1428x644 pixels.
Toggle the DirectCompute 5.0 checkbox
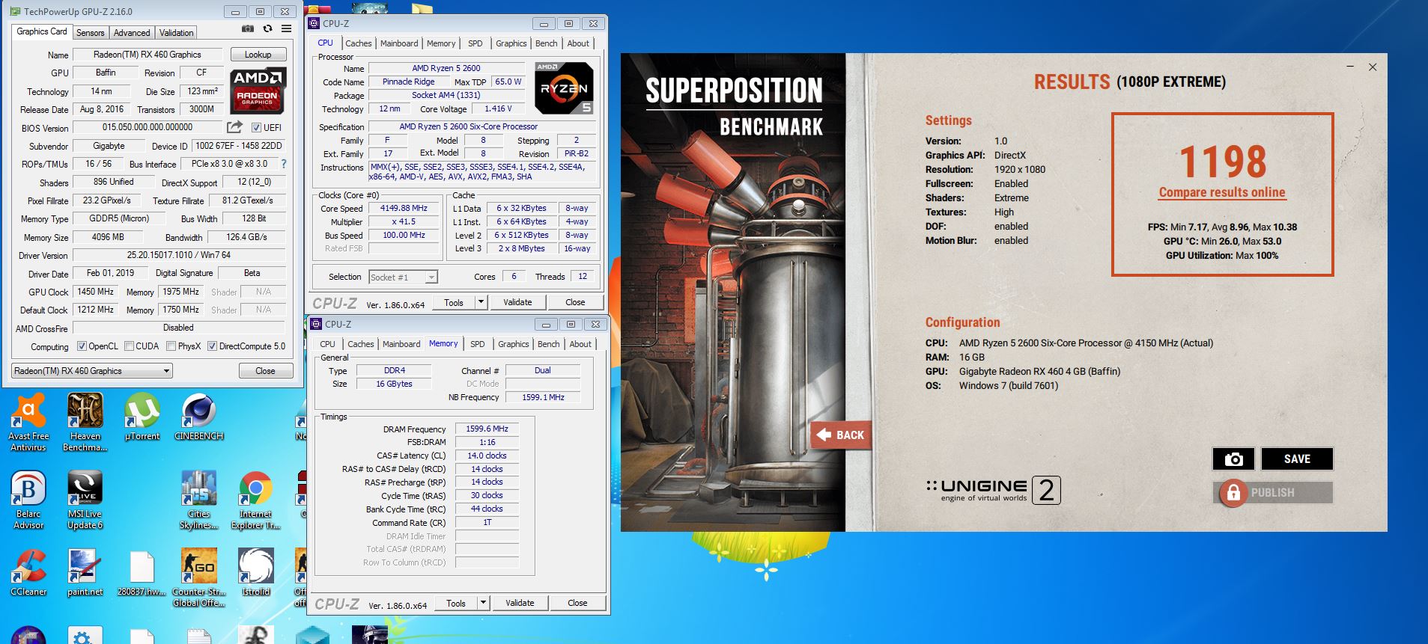tap(212, 346)
